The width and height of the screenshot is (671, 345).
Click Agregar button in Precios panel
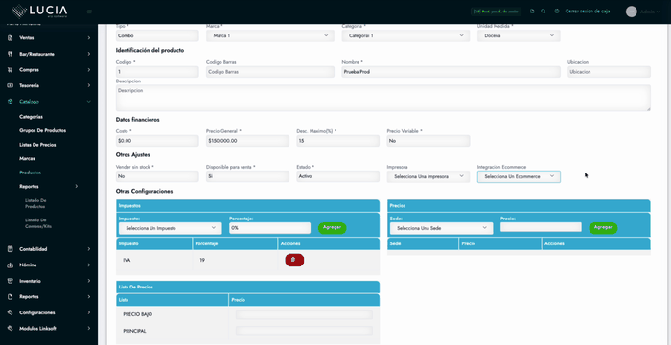coord(603,228)
